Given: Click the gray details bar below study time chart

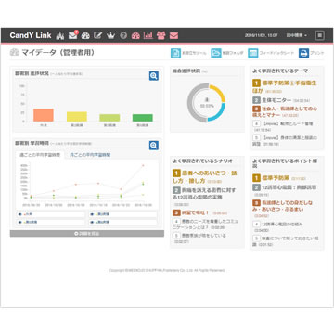Looking at the screenshot, I should 87,234.
